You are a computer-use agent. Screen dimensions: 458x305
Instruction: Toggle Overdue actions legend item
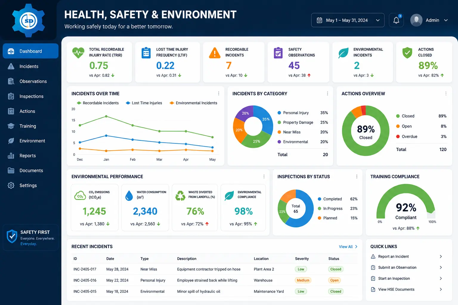click(x=407, y=137)
